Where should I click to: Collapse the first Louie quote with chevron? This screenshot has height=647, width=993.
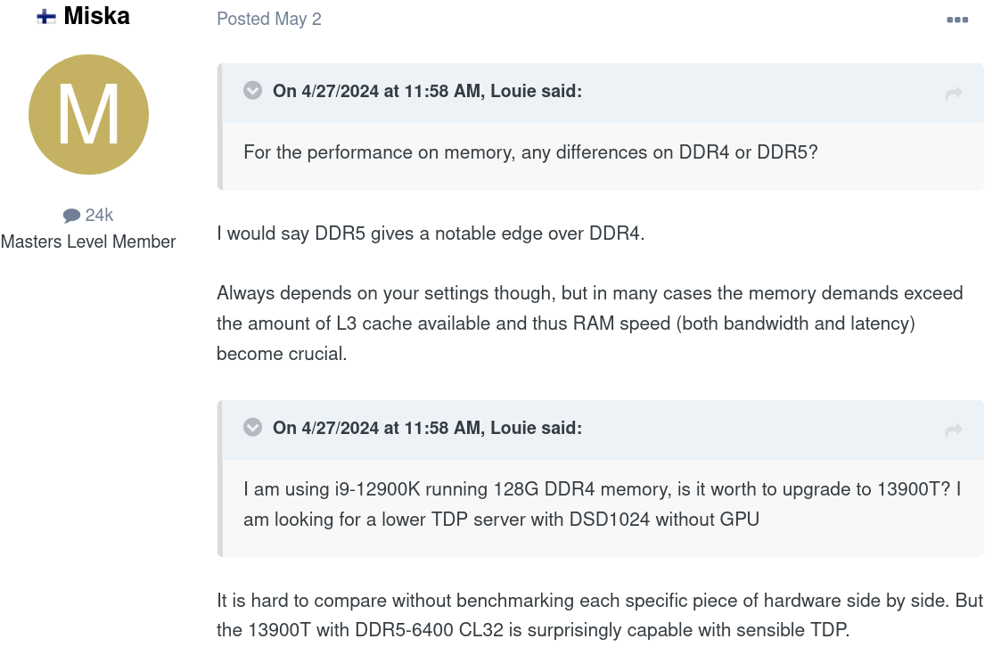[252, 91]
